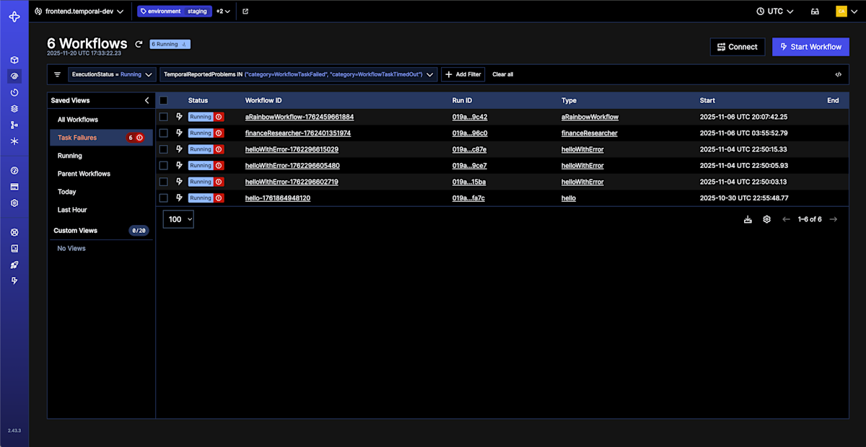Collapse the Saved Views panel chevron
The height and width of the screenshot is (447, 866).
[146, 100]
